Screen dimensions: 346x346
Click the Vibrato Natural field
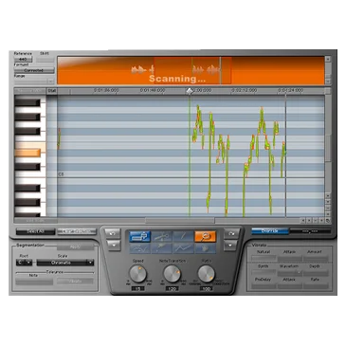[x=264, y=258]
